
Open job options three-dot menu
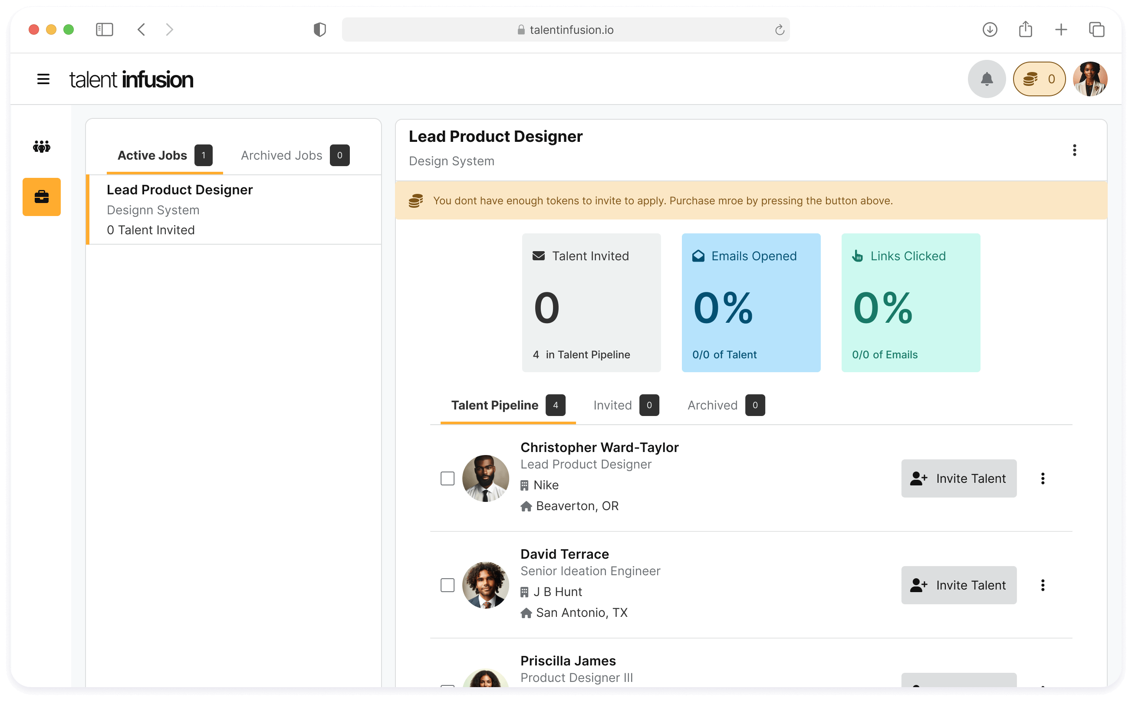1074,150
